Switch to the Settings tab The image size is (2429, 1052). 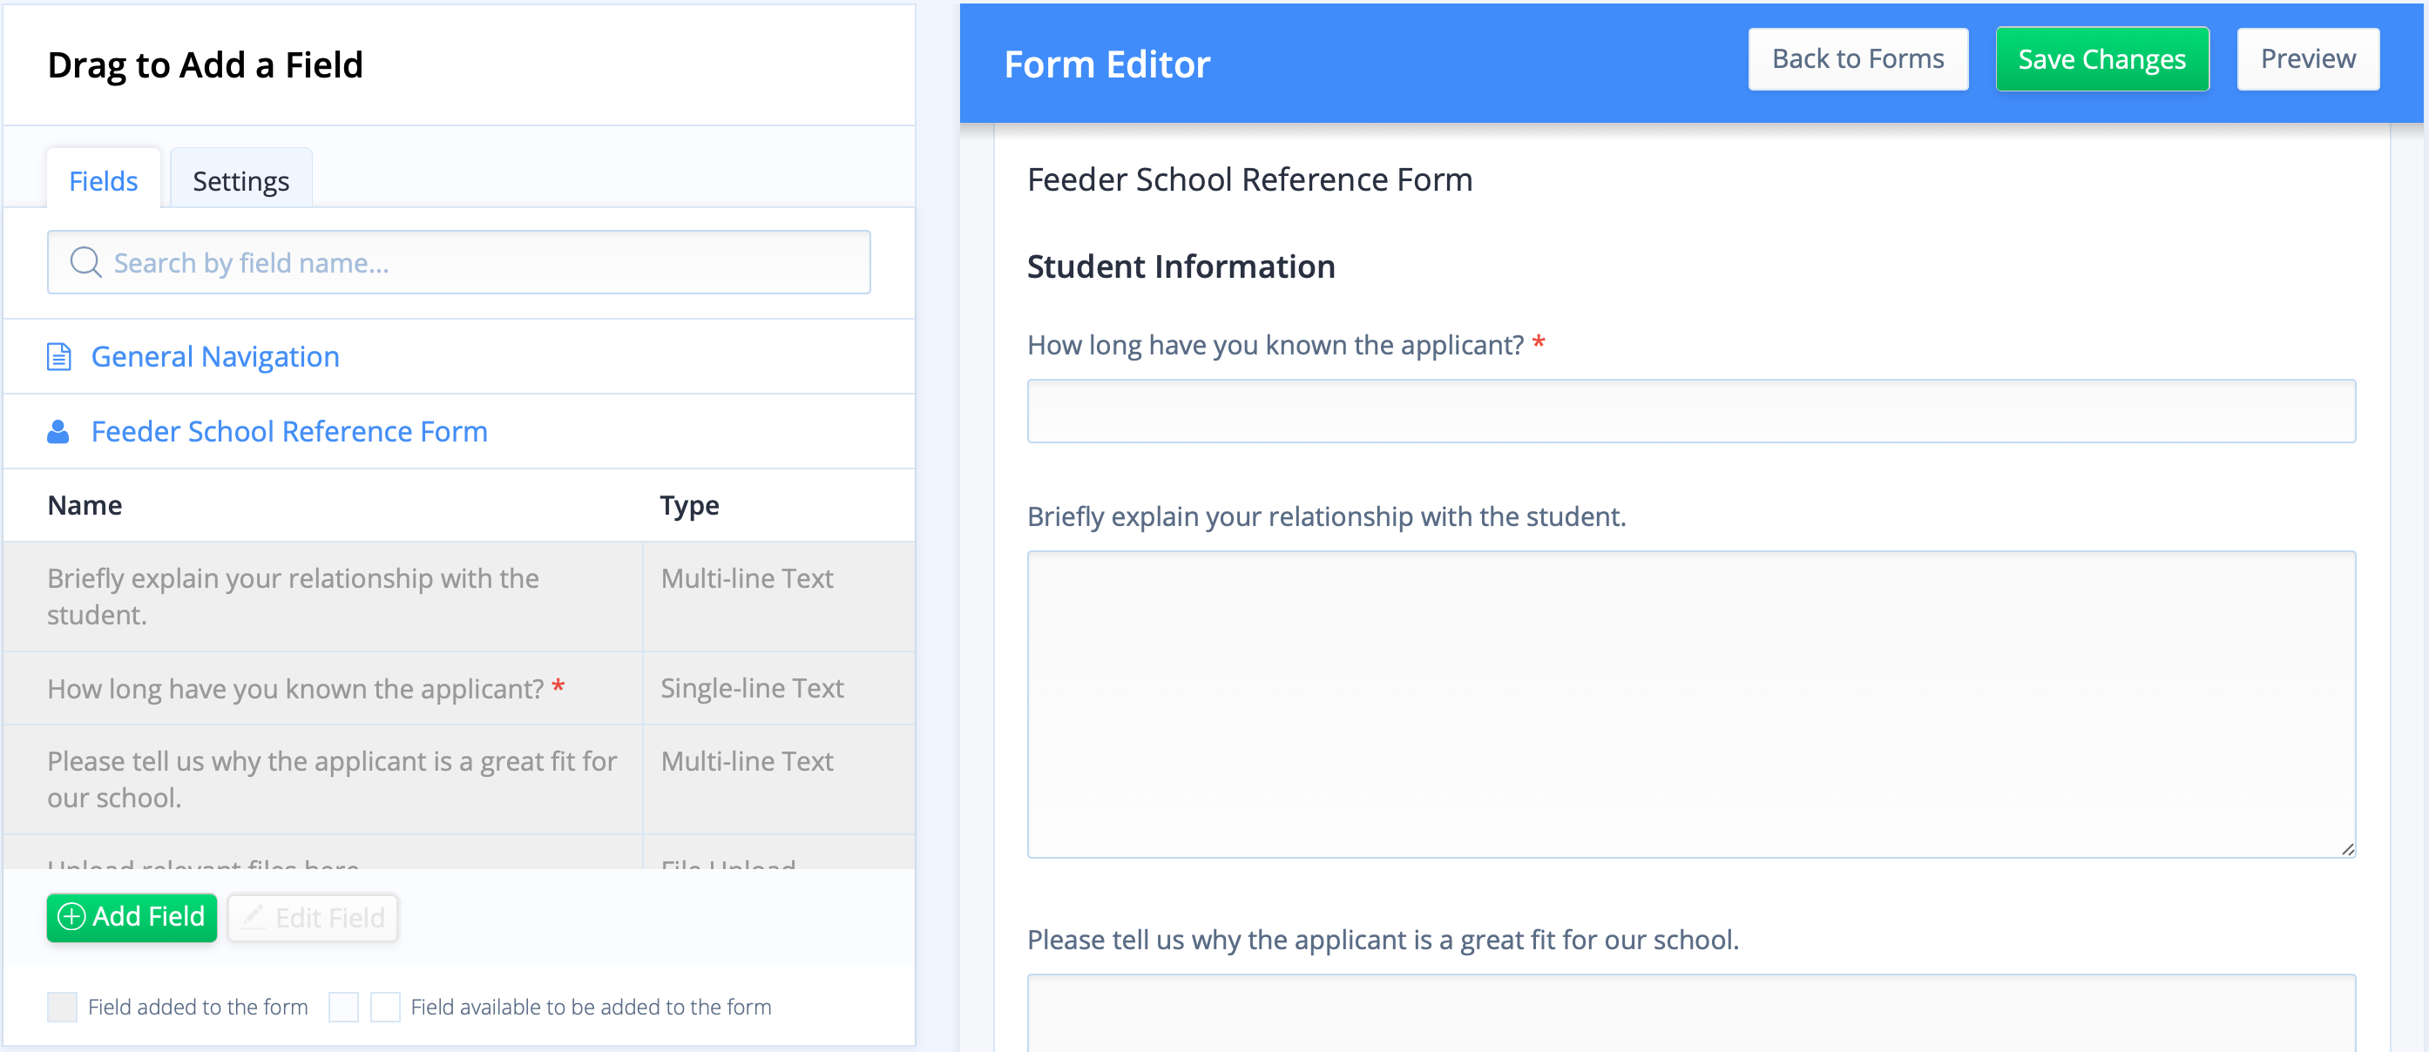click(241, 180)
